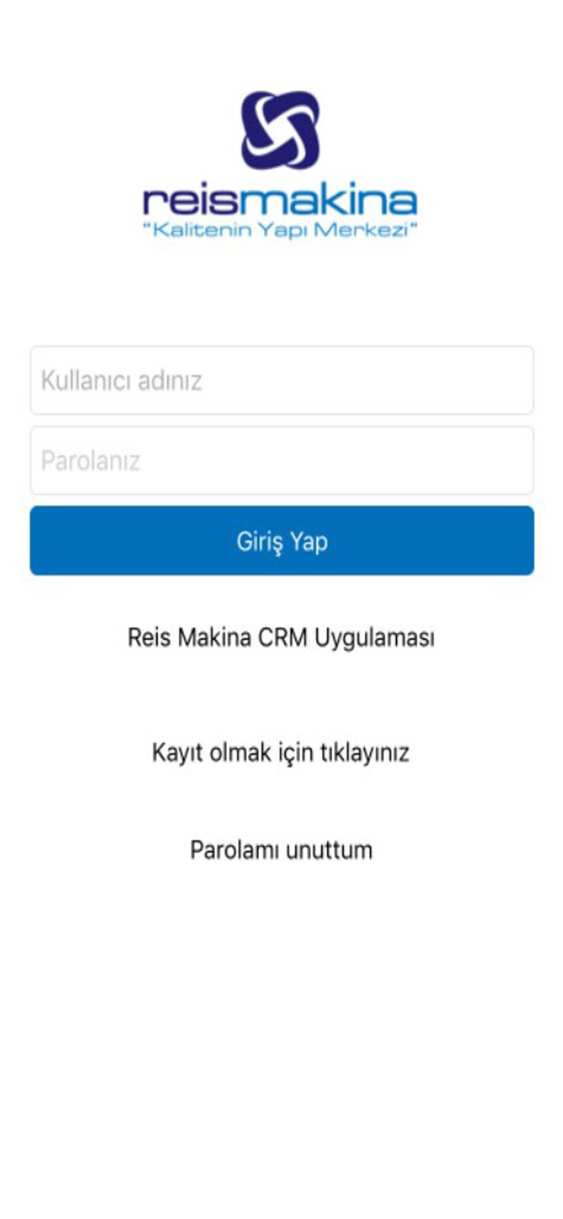Tap the Reis Makina CRM Uygulaması label
This screenshot has height=1219, width=563.
click(x=281, y=638)
